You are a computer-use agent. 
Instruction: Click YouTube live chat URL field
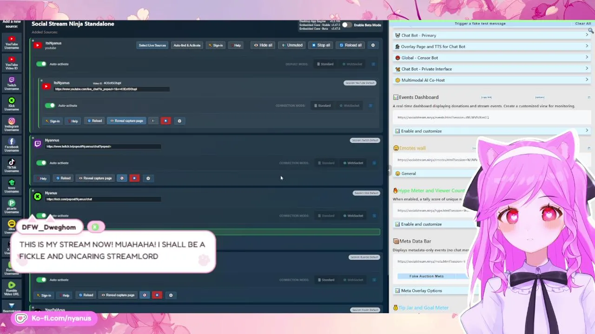(x=112, y=89)
